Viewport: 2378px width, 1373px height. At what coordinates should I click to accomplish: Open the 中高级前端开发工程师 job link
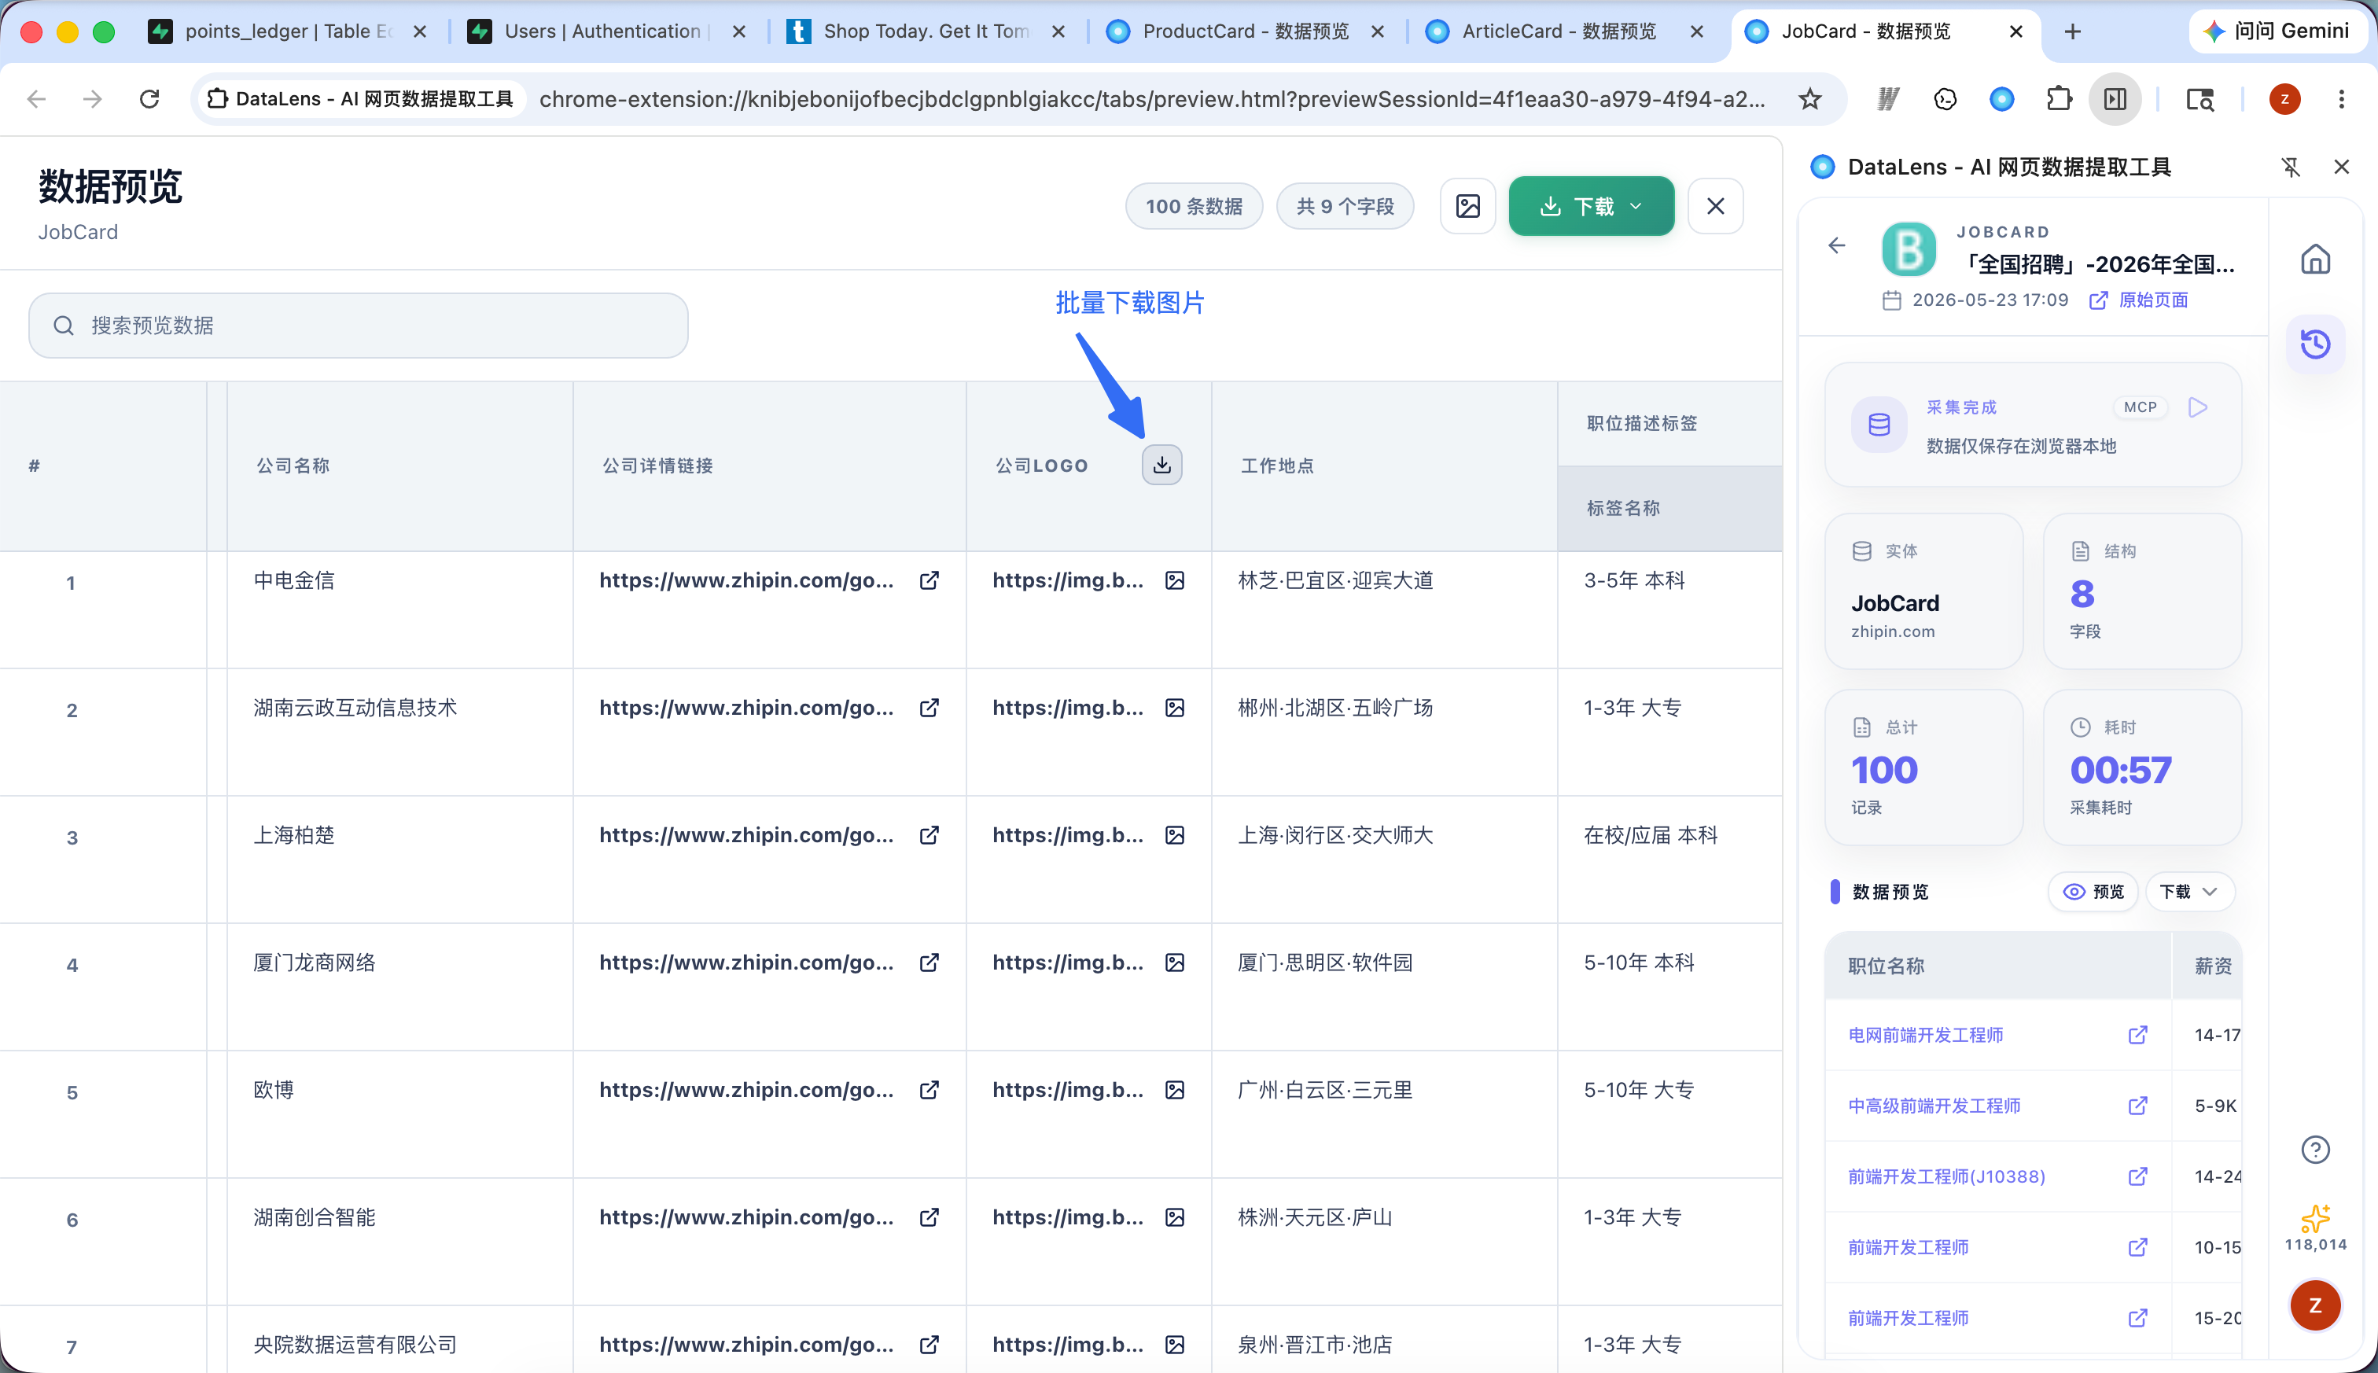1934,1106
